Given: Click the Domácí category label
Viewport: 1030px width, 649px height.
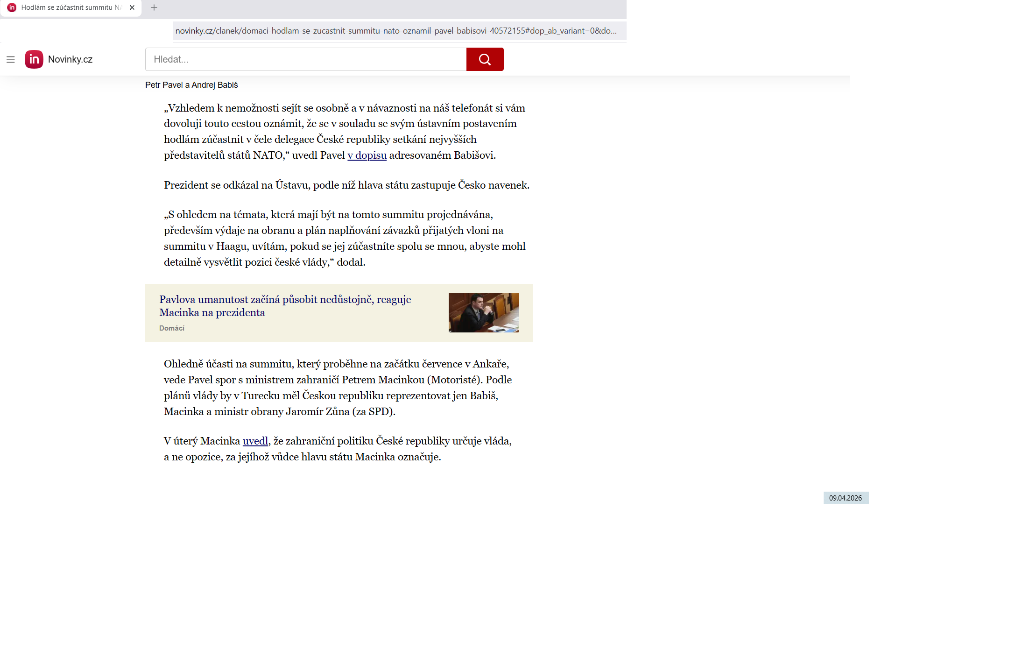Looking at the screenshot, I should [x=171, y=328].
